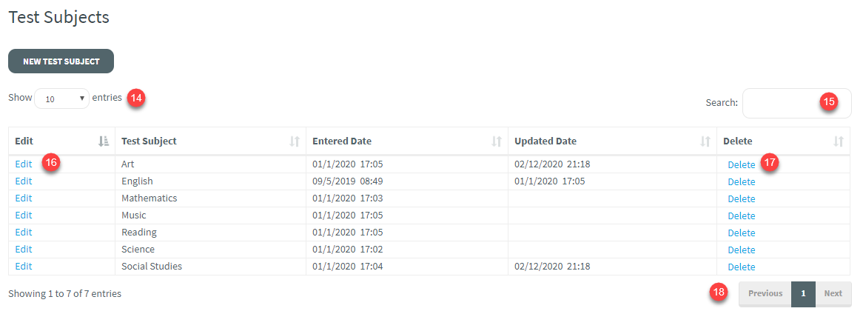This screenshot has height=314, width=863.
Task: Edit the Mathematics subject row
Action: click(24, 198)
